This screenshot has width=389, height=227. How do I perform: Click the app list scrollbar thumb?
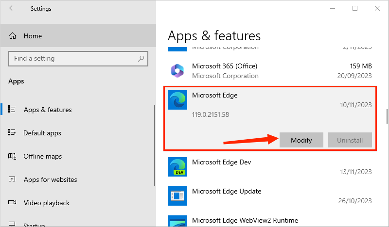(x=387, y=116)
